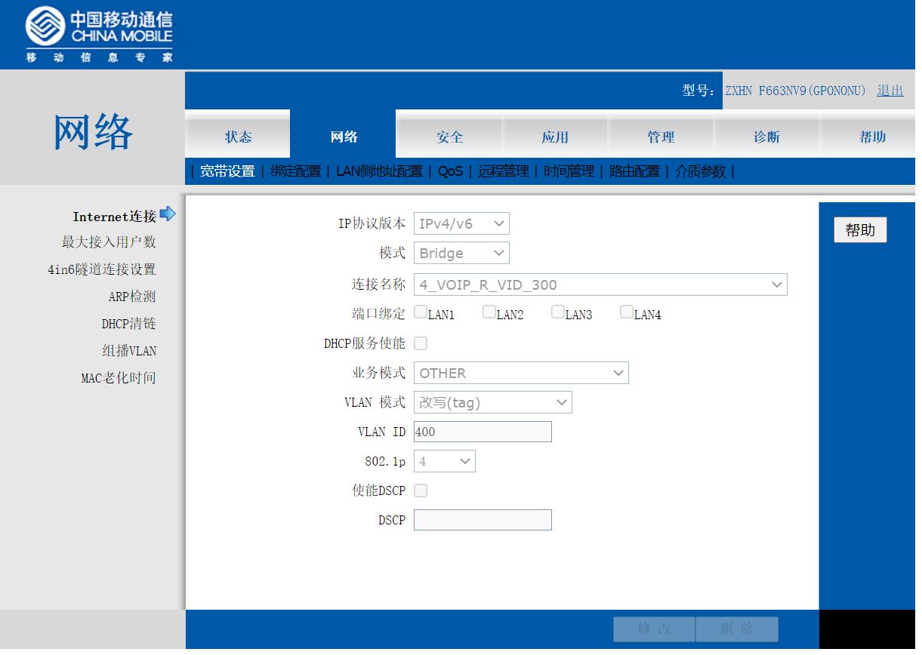The image size is (922, 655).
Task: Click the 帮助 button on the right
Action: (860, 229)
